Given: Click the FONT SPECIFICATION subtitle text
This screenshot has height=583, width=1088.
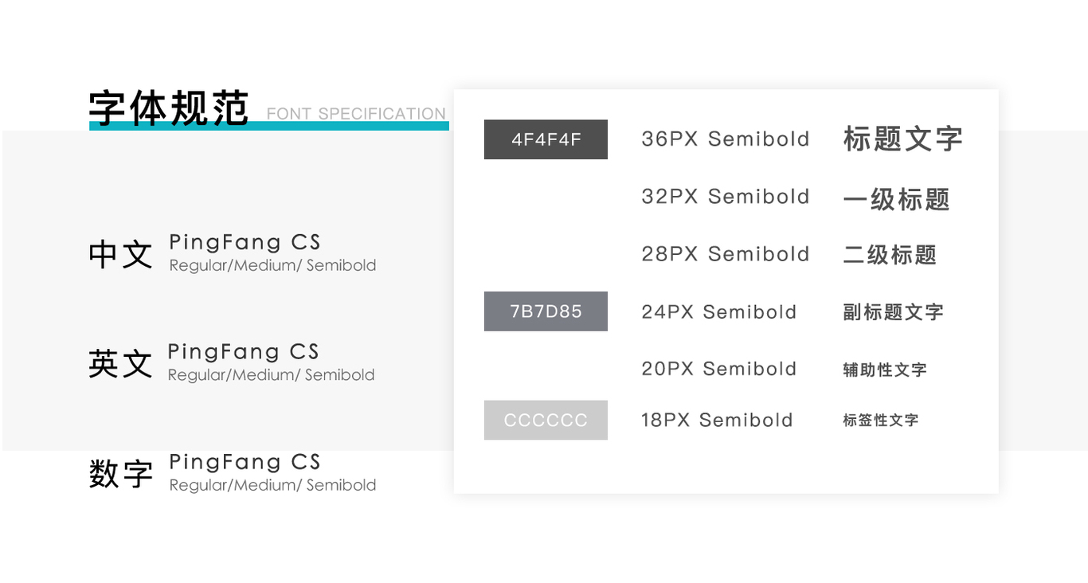Looking at the screenshot, I should [x=356, y=114].
